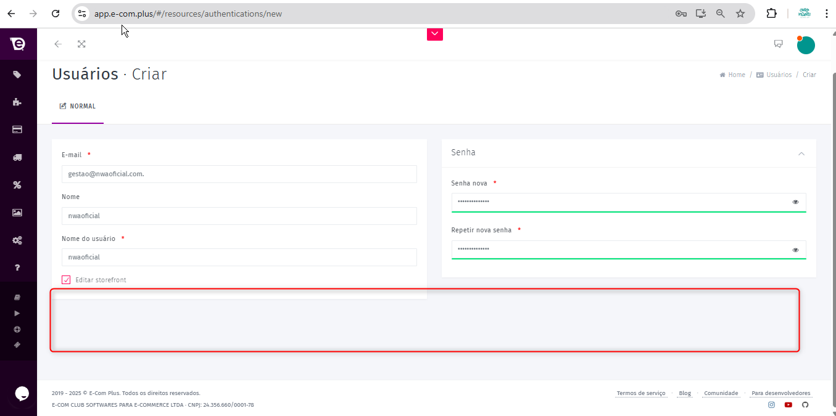Open the conversations icon in top bar

point(779,44)
